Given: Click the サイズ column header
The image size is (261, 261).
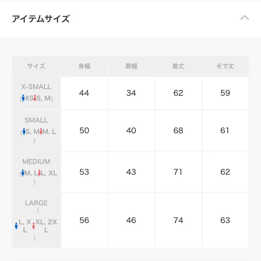Looking at the screenshot, I should [36, 66].
